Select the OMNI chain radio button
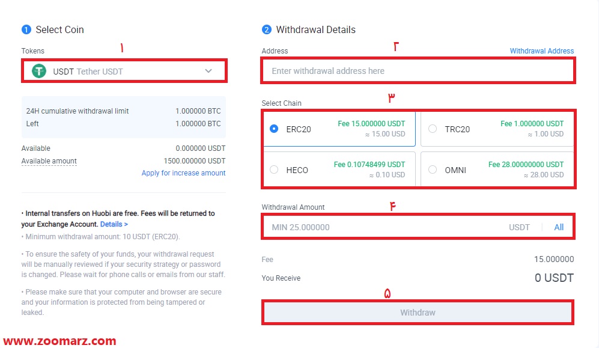The width and height of the screenshot is (599, 348). tap(433, 169)
